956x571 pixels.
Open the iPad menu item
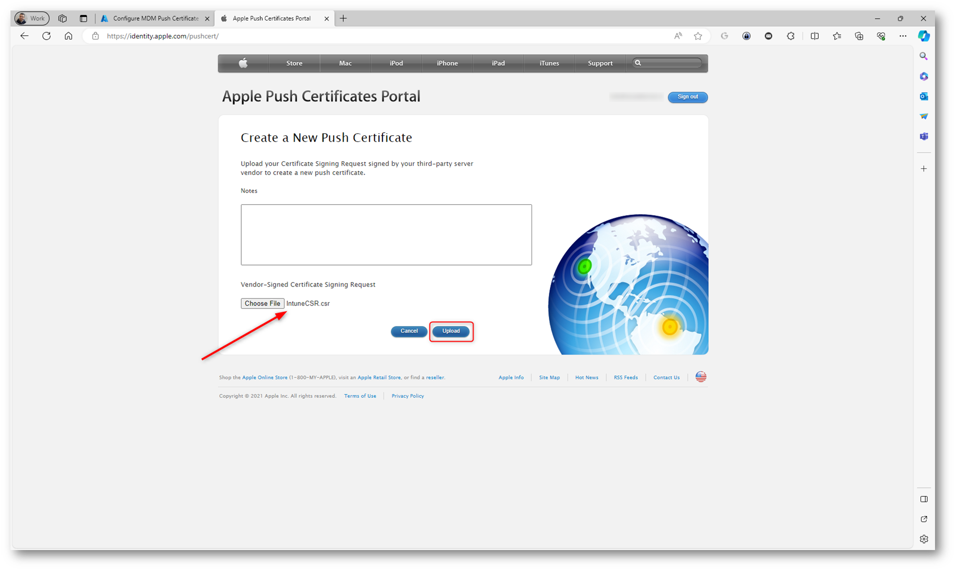(498, 63)
